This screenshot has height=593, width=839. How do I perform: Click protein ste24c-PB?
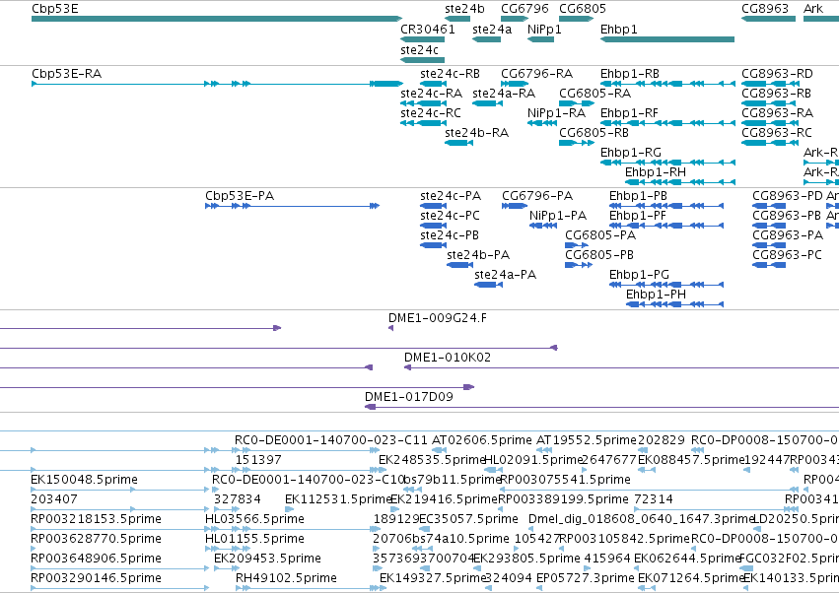click(450, 235)
